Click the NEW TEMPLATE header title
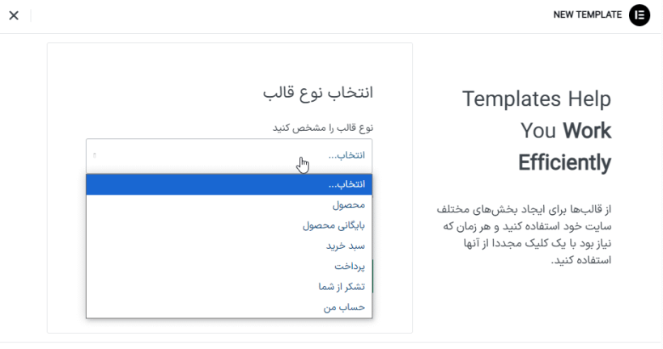Image resolution: width=663 pixels, height=349 pixels. point(587,15)
